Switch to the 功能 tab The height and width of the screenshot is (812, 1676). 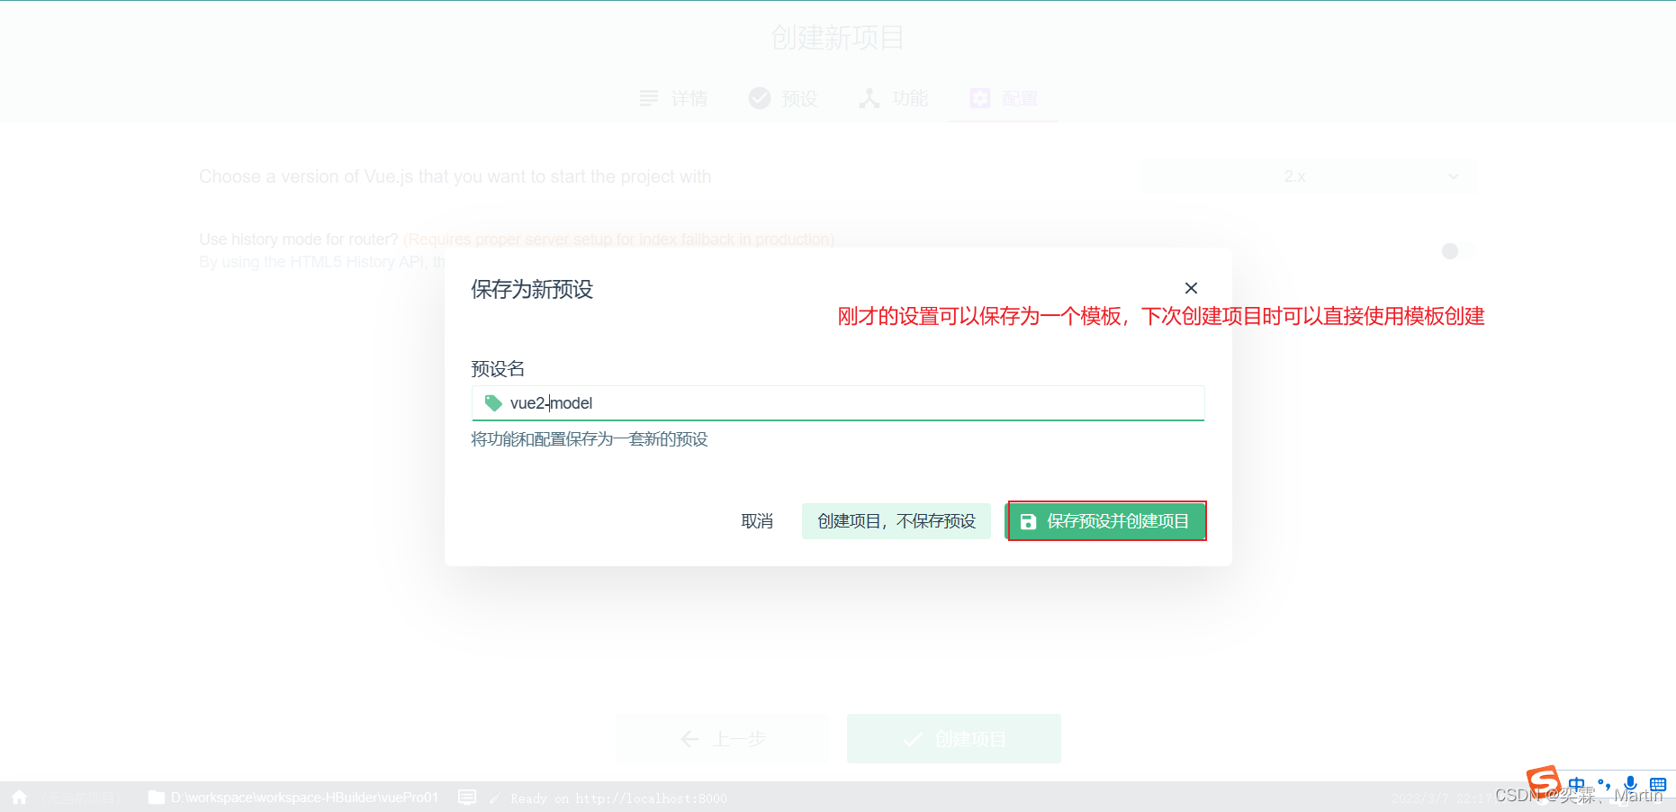tap(894, 98)
